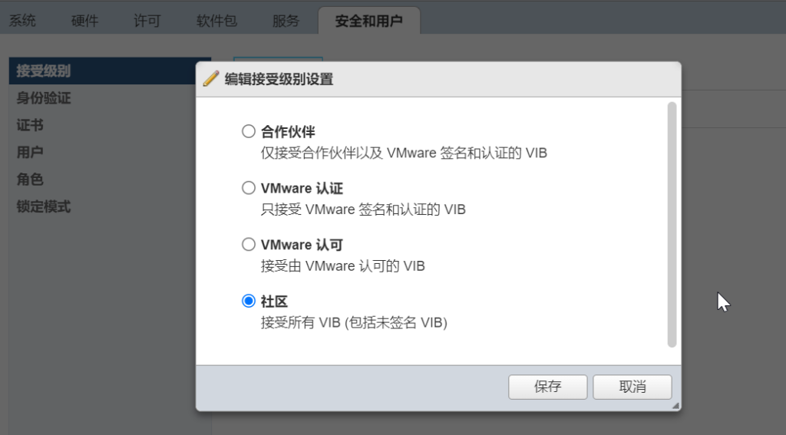Open the 硬件 tab

coord(84,21)
